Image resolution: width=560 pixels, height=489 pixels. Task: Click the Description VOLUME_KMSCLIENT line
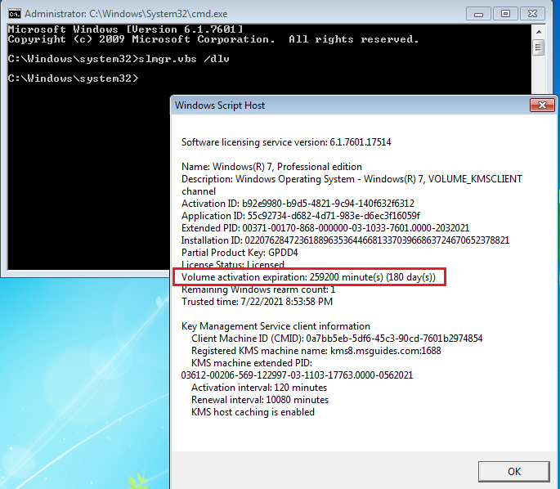[x=352, y=185]
